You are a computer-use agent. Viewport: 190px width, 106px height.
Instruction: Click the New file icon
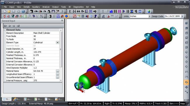click(5, 11)
